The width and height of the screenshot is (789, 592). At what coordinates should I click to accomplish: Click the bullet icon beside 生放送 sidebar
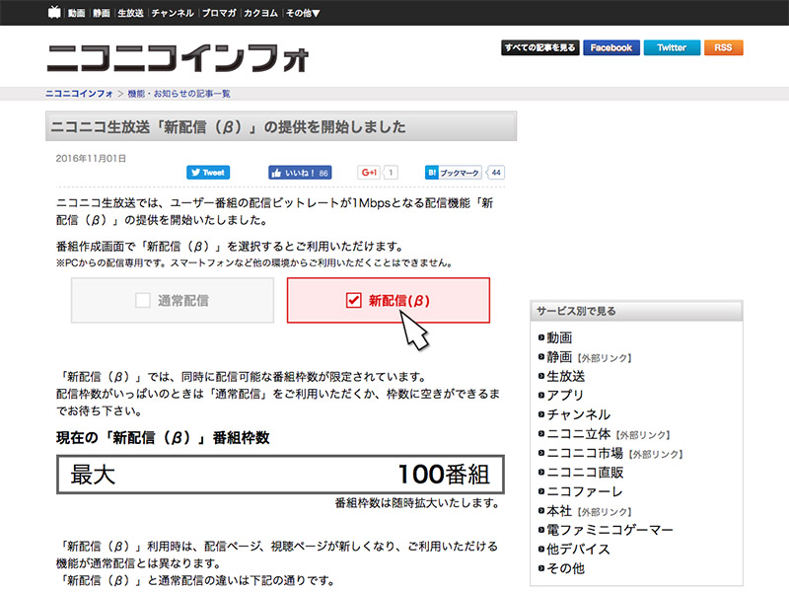541,376
